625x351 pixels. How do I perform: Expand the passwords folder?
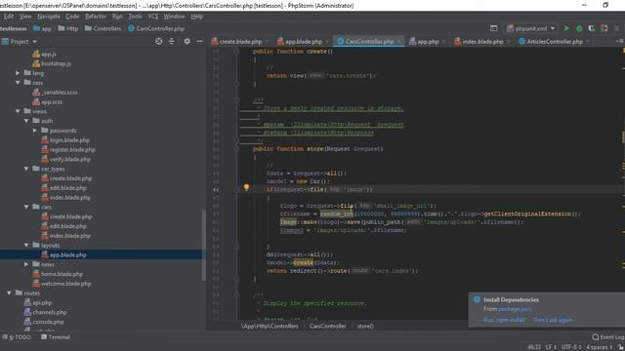coord(35,131)
